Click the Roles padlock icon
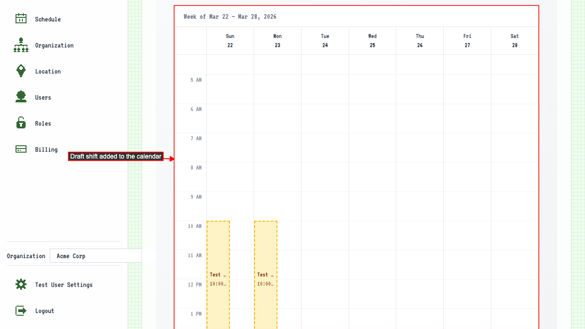585x329 pixels. point(21,123)
